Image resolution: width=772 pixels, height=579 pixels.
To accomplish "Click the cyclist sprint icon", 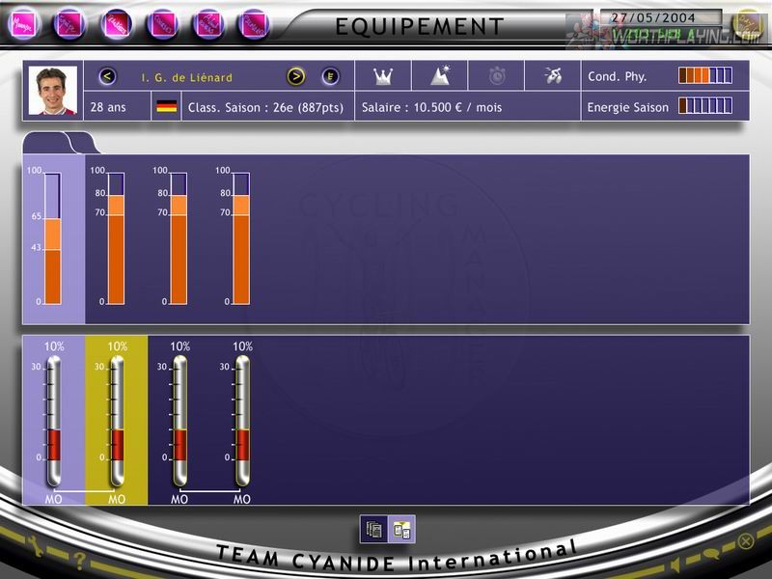I will [x=553, y=76].
